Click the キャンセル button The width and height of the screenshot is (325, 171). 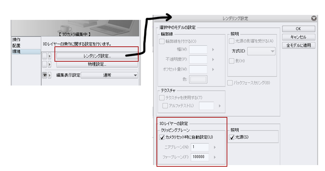pos(298,37)
